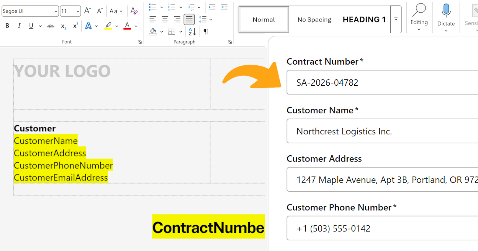
Task: Apply the yellow text highlight color
Action: 108,26
